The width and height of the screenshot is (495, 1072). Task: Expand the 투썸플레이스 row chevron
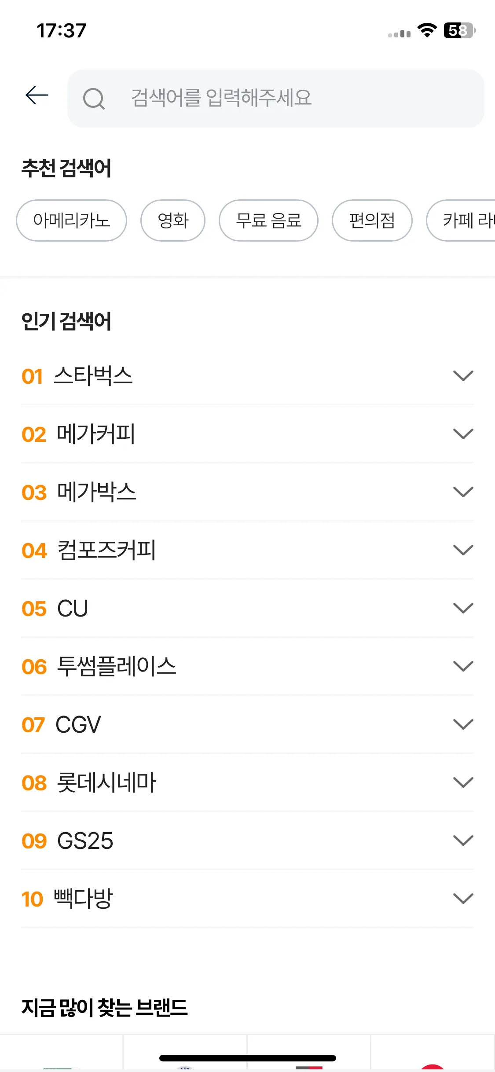pyautogui.click(x=463, y=666)
